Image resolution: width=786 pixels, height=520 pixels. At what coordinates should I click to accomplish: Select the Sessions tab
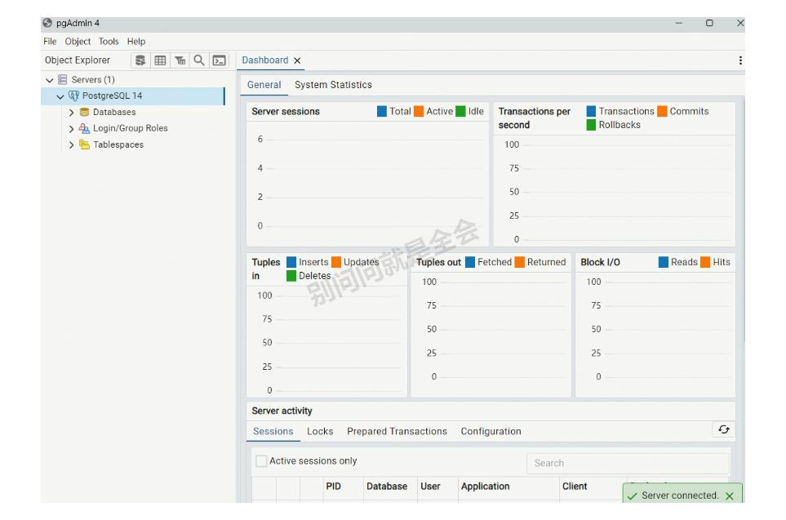[273, 431]
